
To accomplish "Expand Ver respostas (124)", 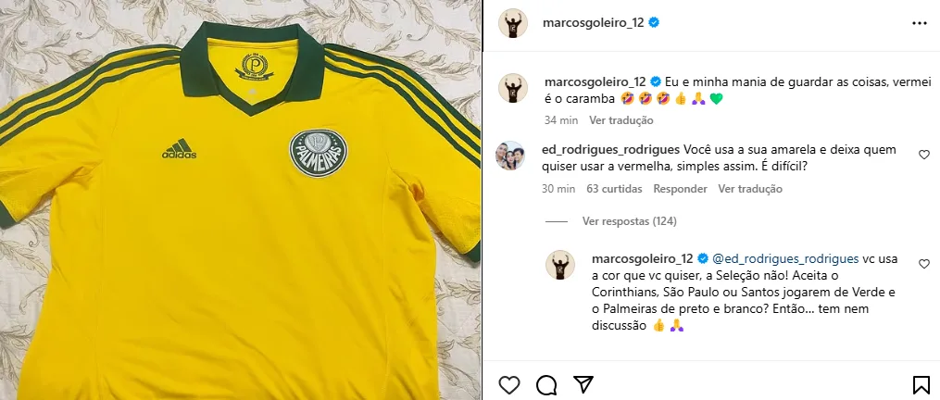I will [630, 221].
